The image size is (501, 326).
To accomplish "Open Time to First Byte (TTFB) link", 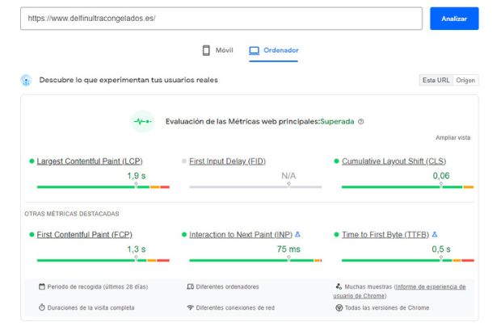I will (x=385, y=235).
